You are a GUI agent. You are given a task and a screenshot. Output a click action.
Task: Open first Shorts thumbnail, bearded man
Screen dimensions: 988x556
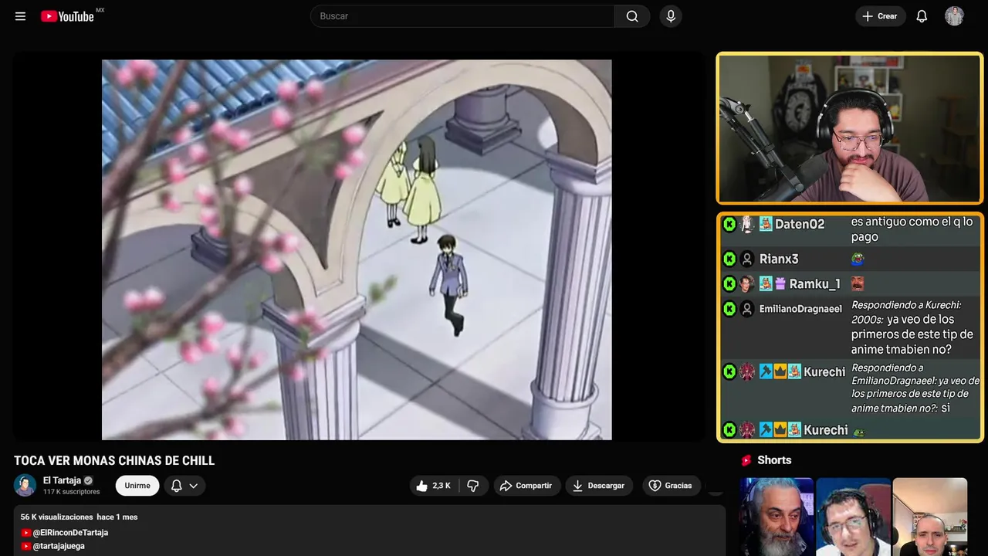click(777, 517)
